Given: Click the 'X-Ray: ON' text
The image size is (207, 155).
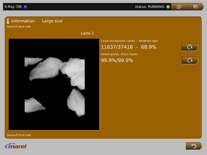Looking at the screenshot, I should 13,7.
